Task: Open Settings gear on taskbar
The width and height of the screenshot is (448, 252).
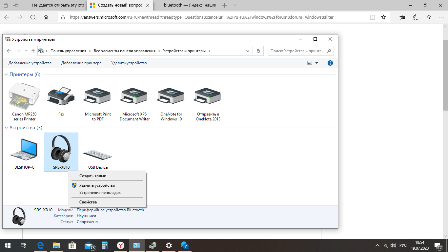Action: pyautogui.click(x=169, y=245)
